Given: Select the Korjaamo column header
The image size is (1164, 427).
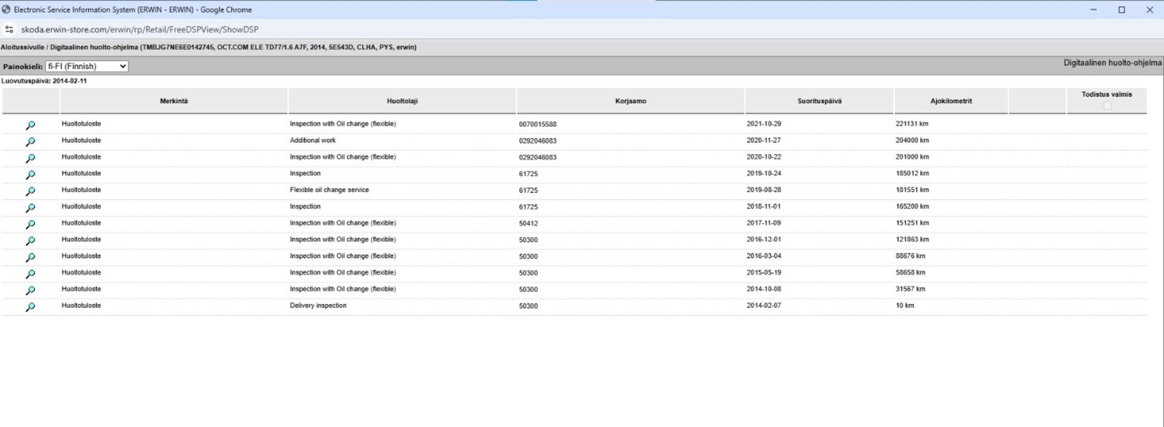Looking at the screenshot, I should tap(630, 101).
